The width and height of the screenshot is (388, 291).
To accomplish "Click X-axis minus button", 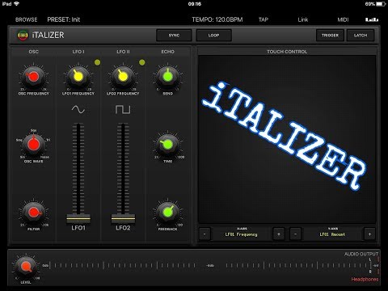I will tap(205, 234).
